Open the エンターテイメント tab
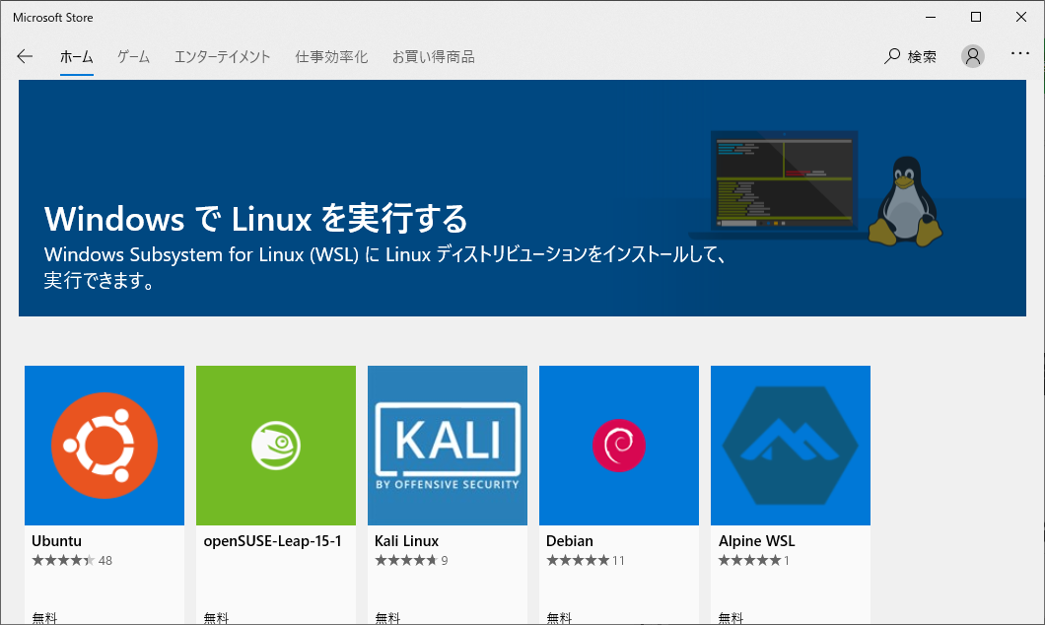This screenshot has width=1045, height=625. click(222, 57)
